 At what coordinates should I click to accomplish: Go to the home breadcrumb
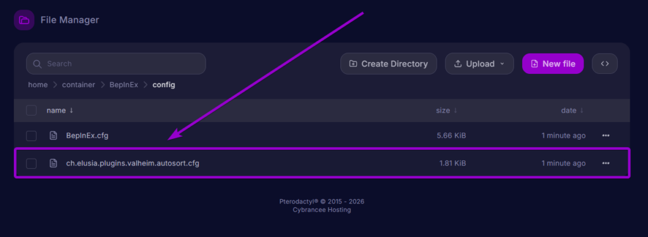37,85
